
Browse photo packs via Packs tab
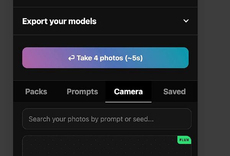tap(36, 92)
